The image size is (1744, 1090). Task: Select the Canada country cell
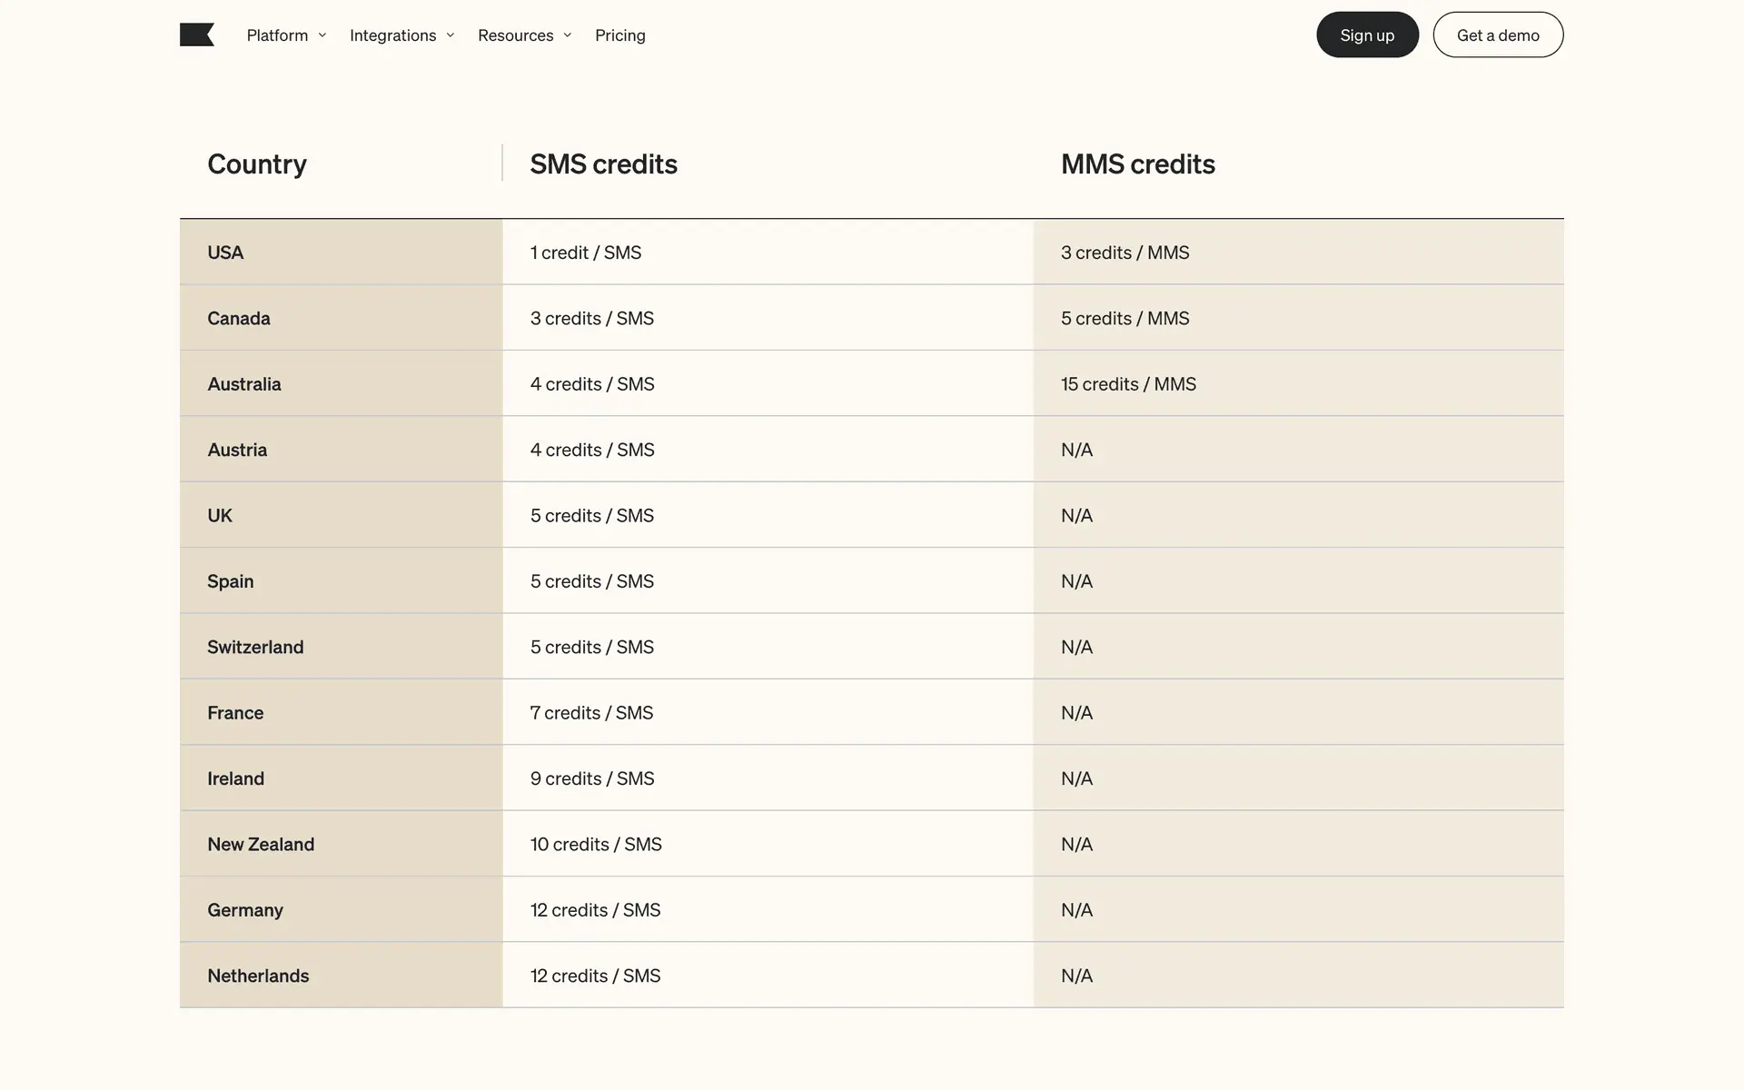pos(239,319)
